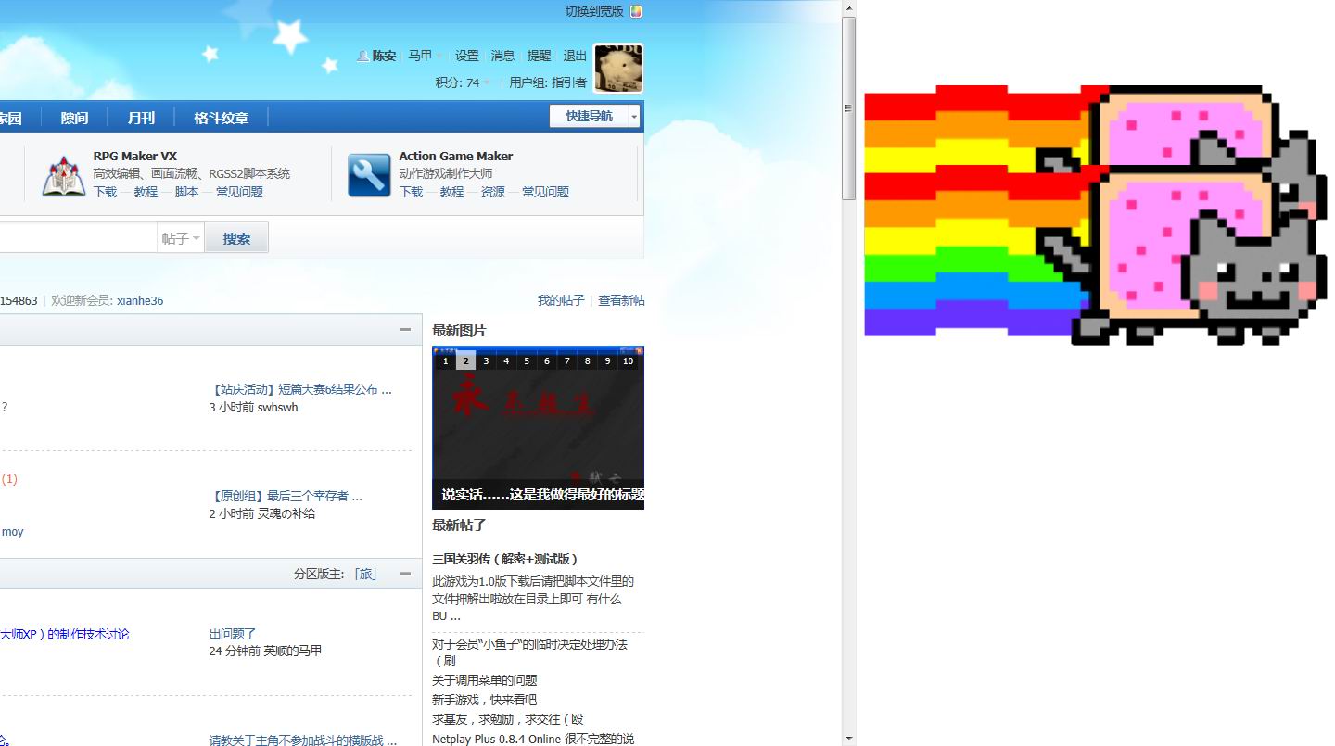Open the 月刊 nav tab
The image size is (1335, 746).
click(x=141, y=118)
